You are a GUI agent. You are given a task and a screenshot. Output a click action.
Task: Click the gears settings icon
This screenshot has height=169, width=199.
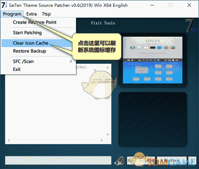pyautogui.click(x=119, y=161)
